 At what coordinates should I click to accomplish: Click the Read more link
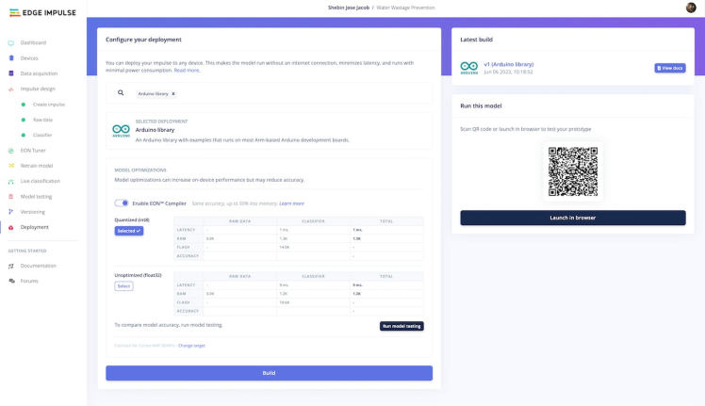click(187, 70)
